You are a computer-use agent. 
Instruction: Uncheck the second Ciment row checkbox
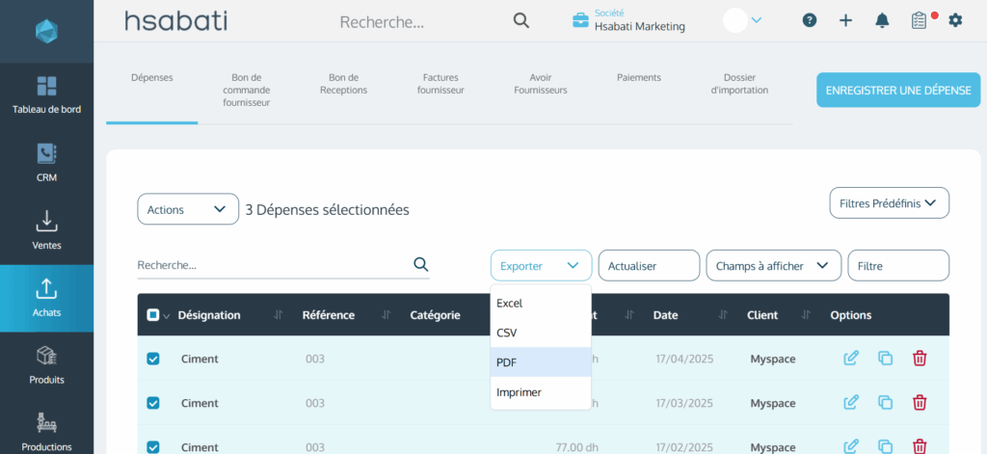click(x=153, y=403)
